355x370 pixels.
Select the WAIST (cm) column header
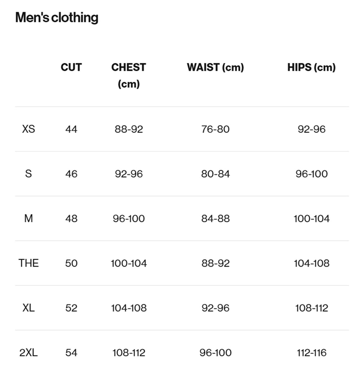point(215,67)
